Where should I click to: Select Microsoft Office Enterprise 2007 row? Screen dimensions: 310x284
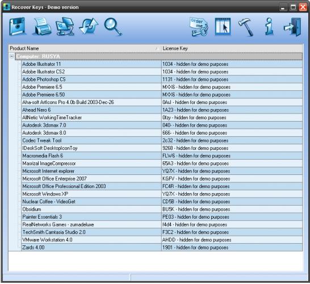pos(162,179)
